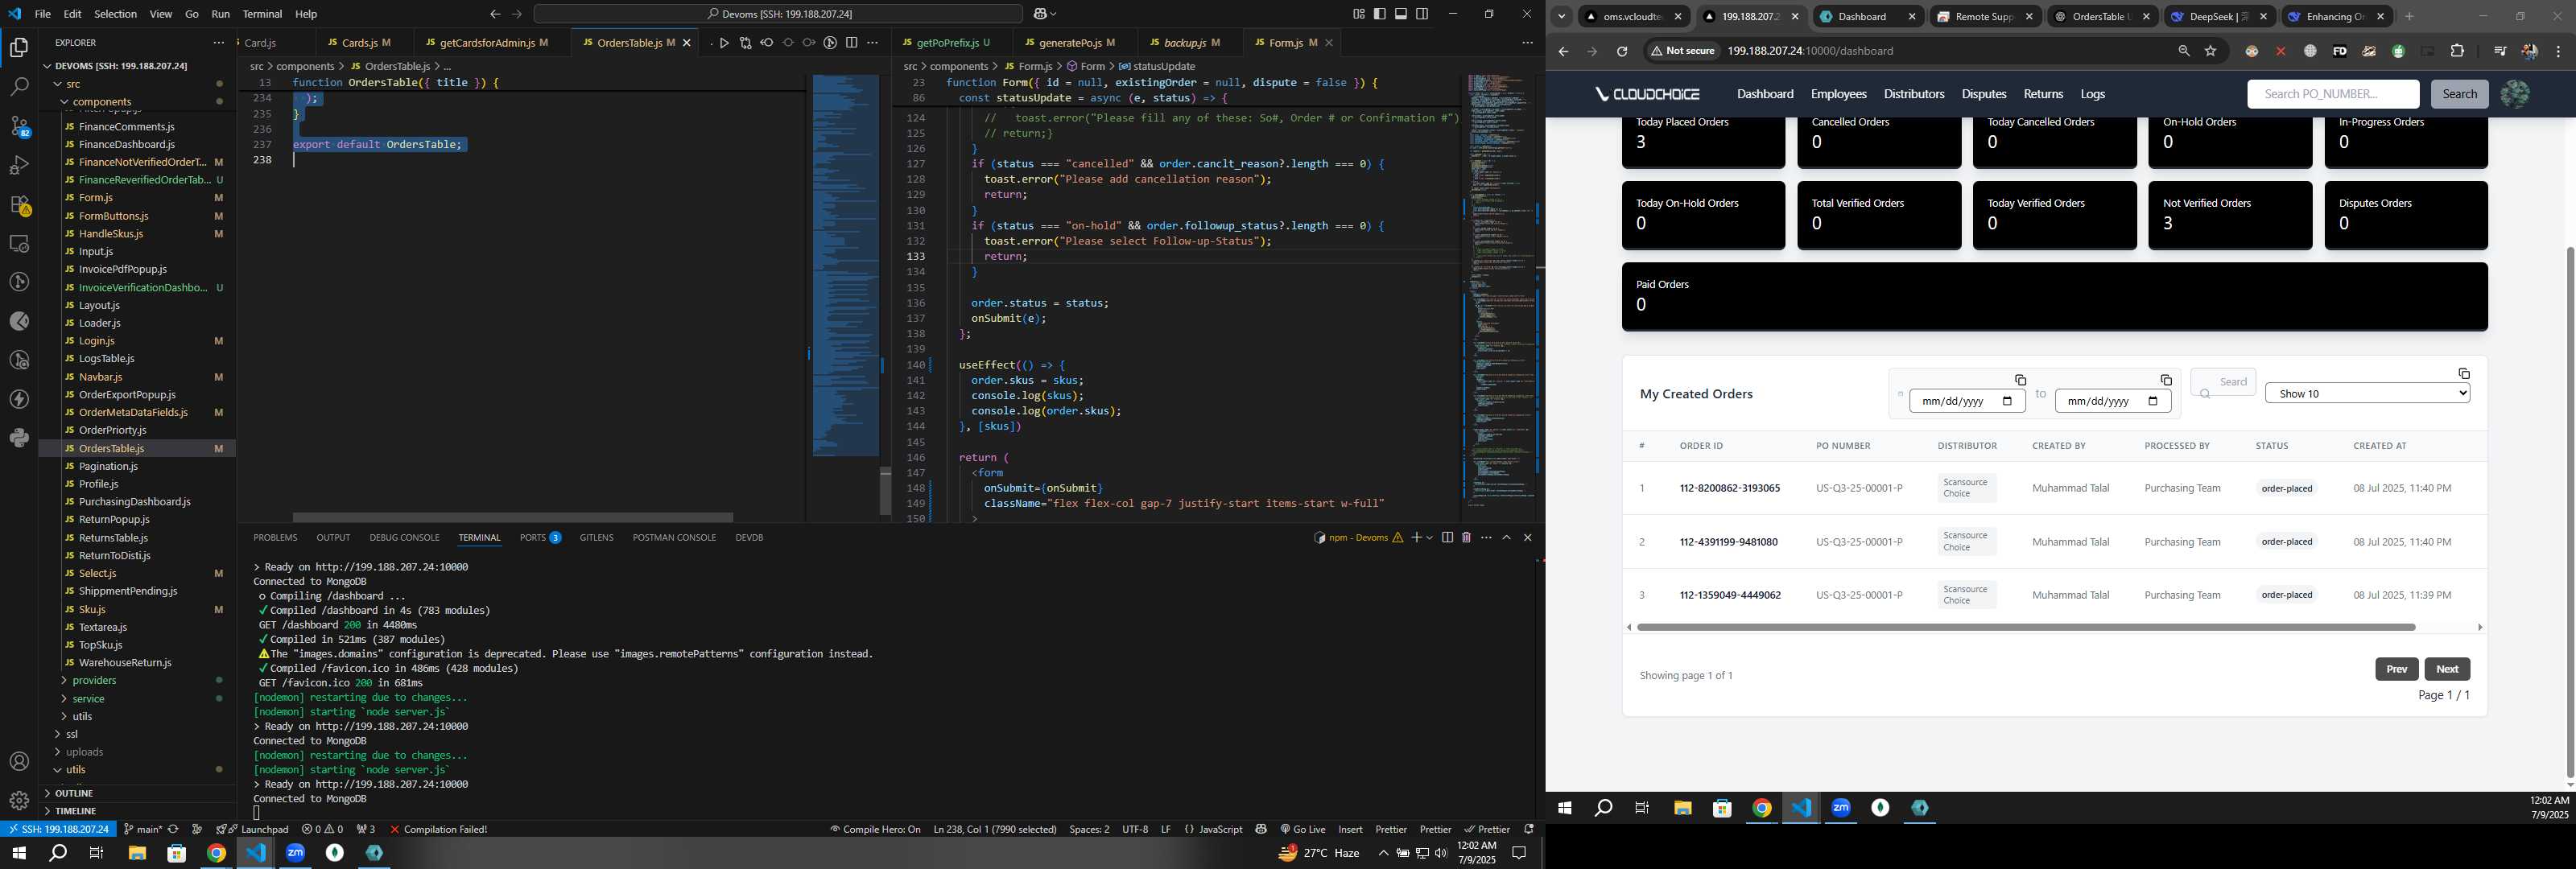Open Remote Explorer in the activity bar

[19, 243]
